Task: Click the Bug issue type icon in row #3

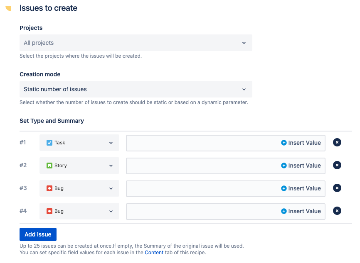Action: tap(50, 188)
